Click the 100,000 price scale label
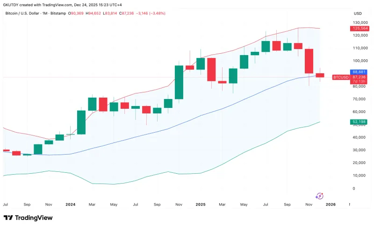 coord(358,61)
